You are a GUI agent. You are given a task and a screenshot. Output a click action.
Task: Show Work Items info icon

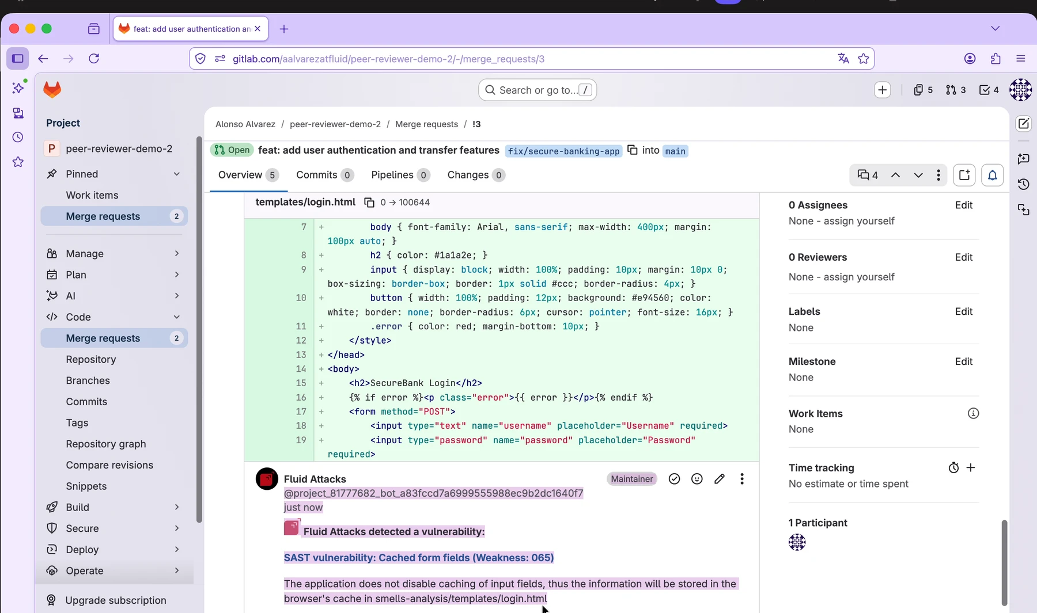coord(973,413)
